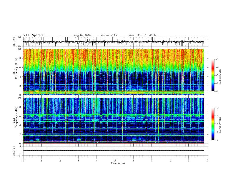Click the 0 minute tick label
The image size is (233, 180).
(x=23, y=161)
